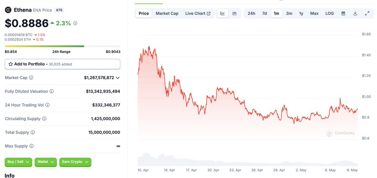This screenshot has height=178, width=377.
Task: Toggle LOG scale on chart
Action: (x=330, y=13)
